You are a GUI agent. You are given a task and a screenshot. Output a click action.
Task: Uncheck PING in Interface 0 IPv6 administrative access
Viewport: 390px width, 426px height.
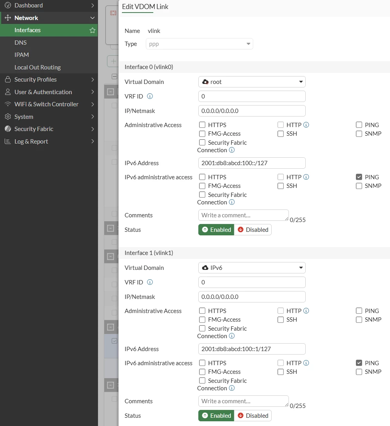(359, 177)
